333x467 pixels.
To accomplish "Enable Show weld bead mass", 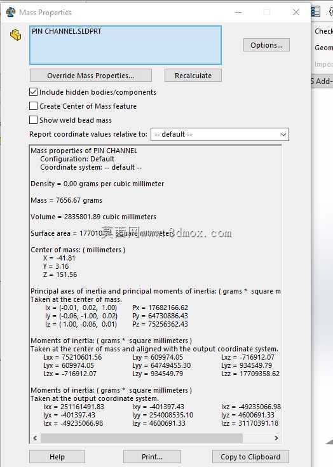I will click(33, 120).
